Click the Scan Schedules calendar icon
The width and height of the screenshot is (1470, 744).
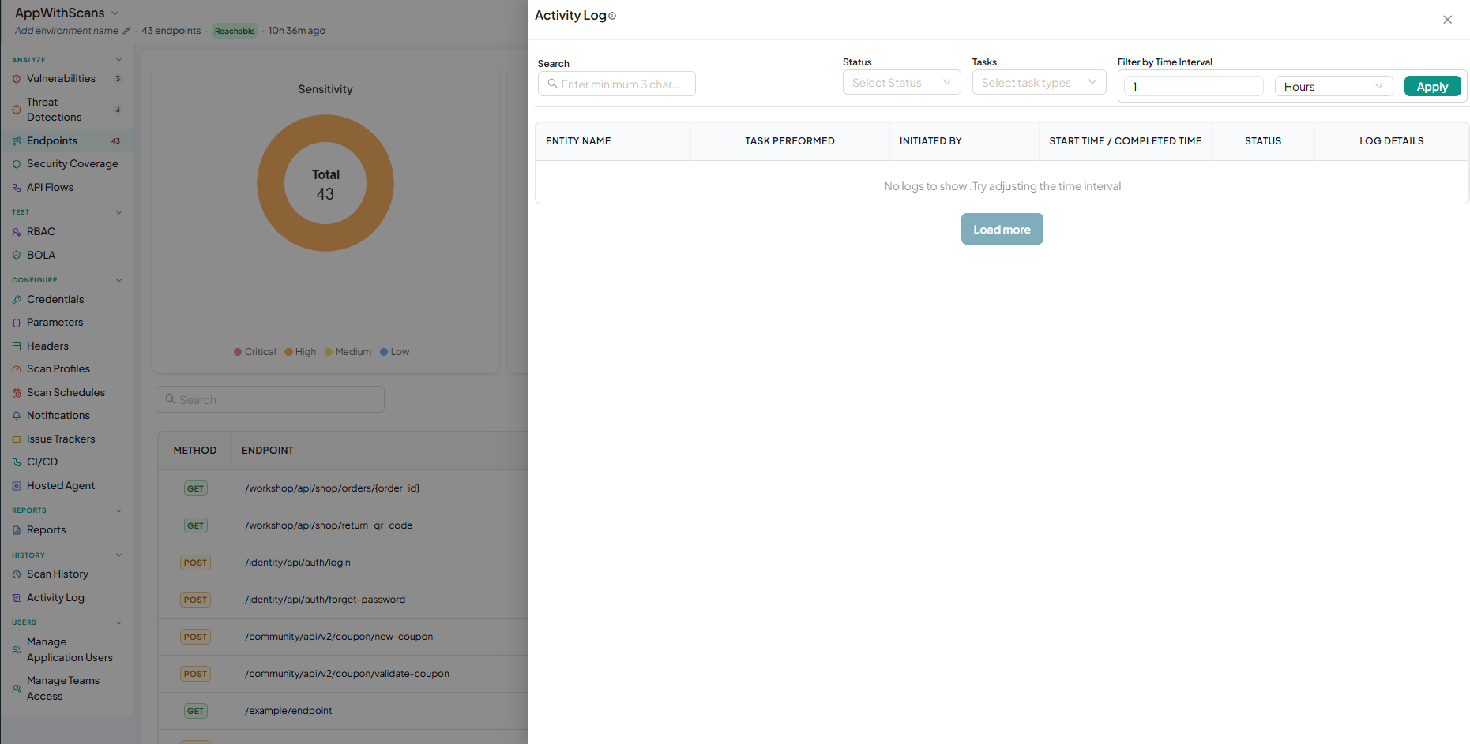[17, 393]
